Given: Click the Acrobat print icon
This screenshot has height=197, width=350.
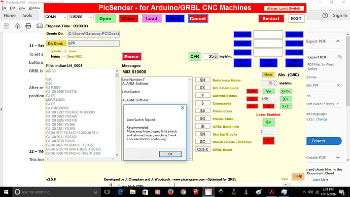Looking at the screenshot, I should (x=28, y=26).
